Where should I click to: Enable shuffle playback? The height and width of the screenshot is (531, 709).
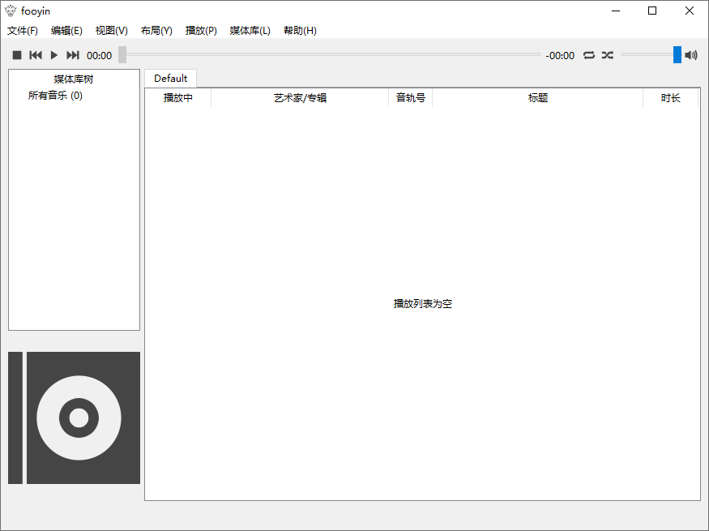click(x=608, y=55)
